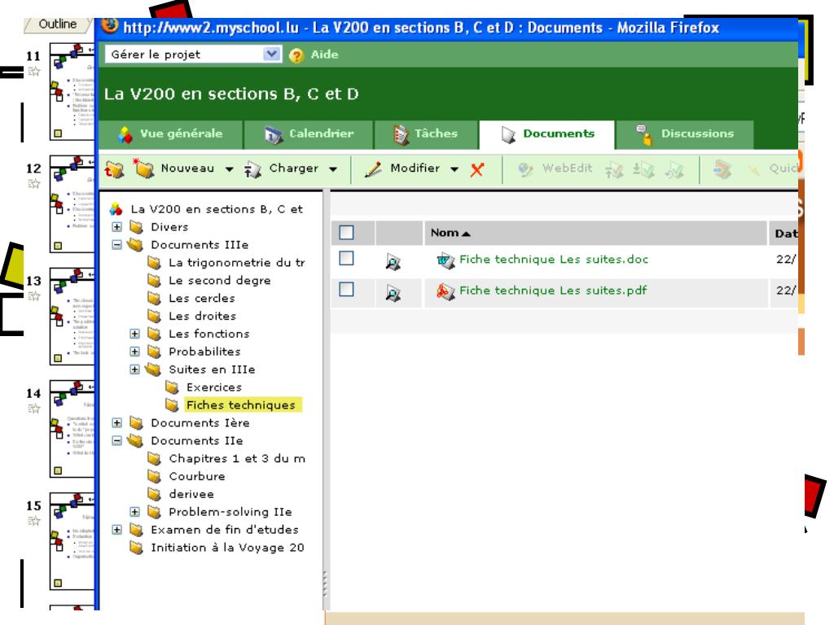Select the derivee folder
Image resolution: width=834 pixels, height=625 pixels.
tap(191, 494)
